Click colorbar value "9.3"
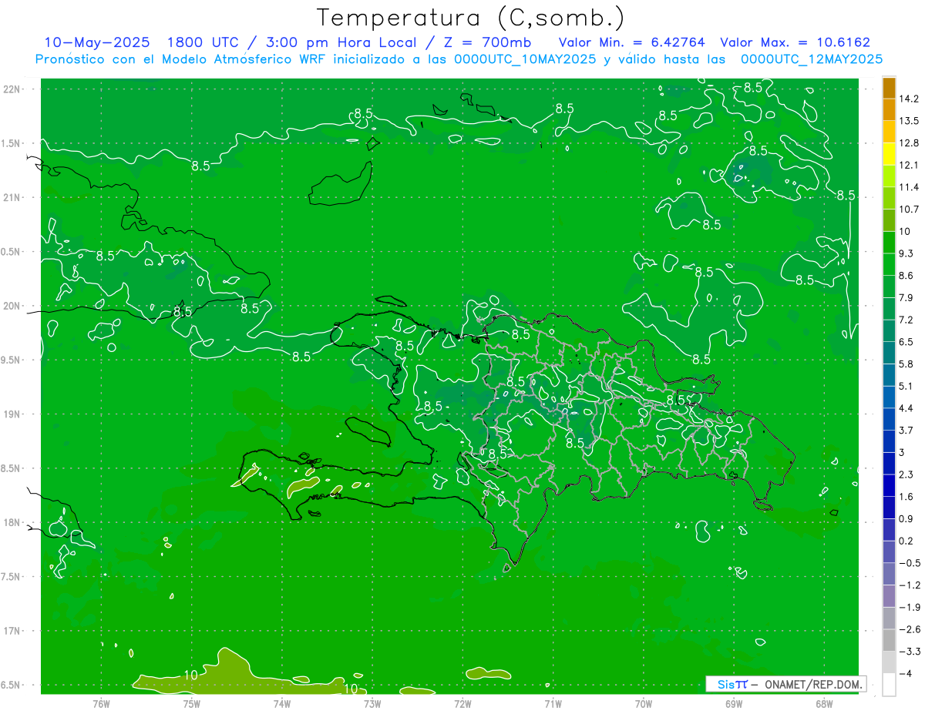 point(906,253)
